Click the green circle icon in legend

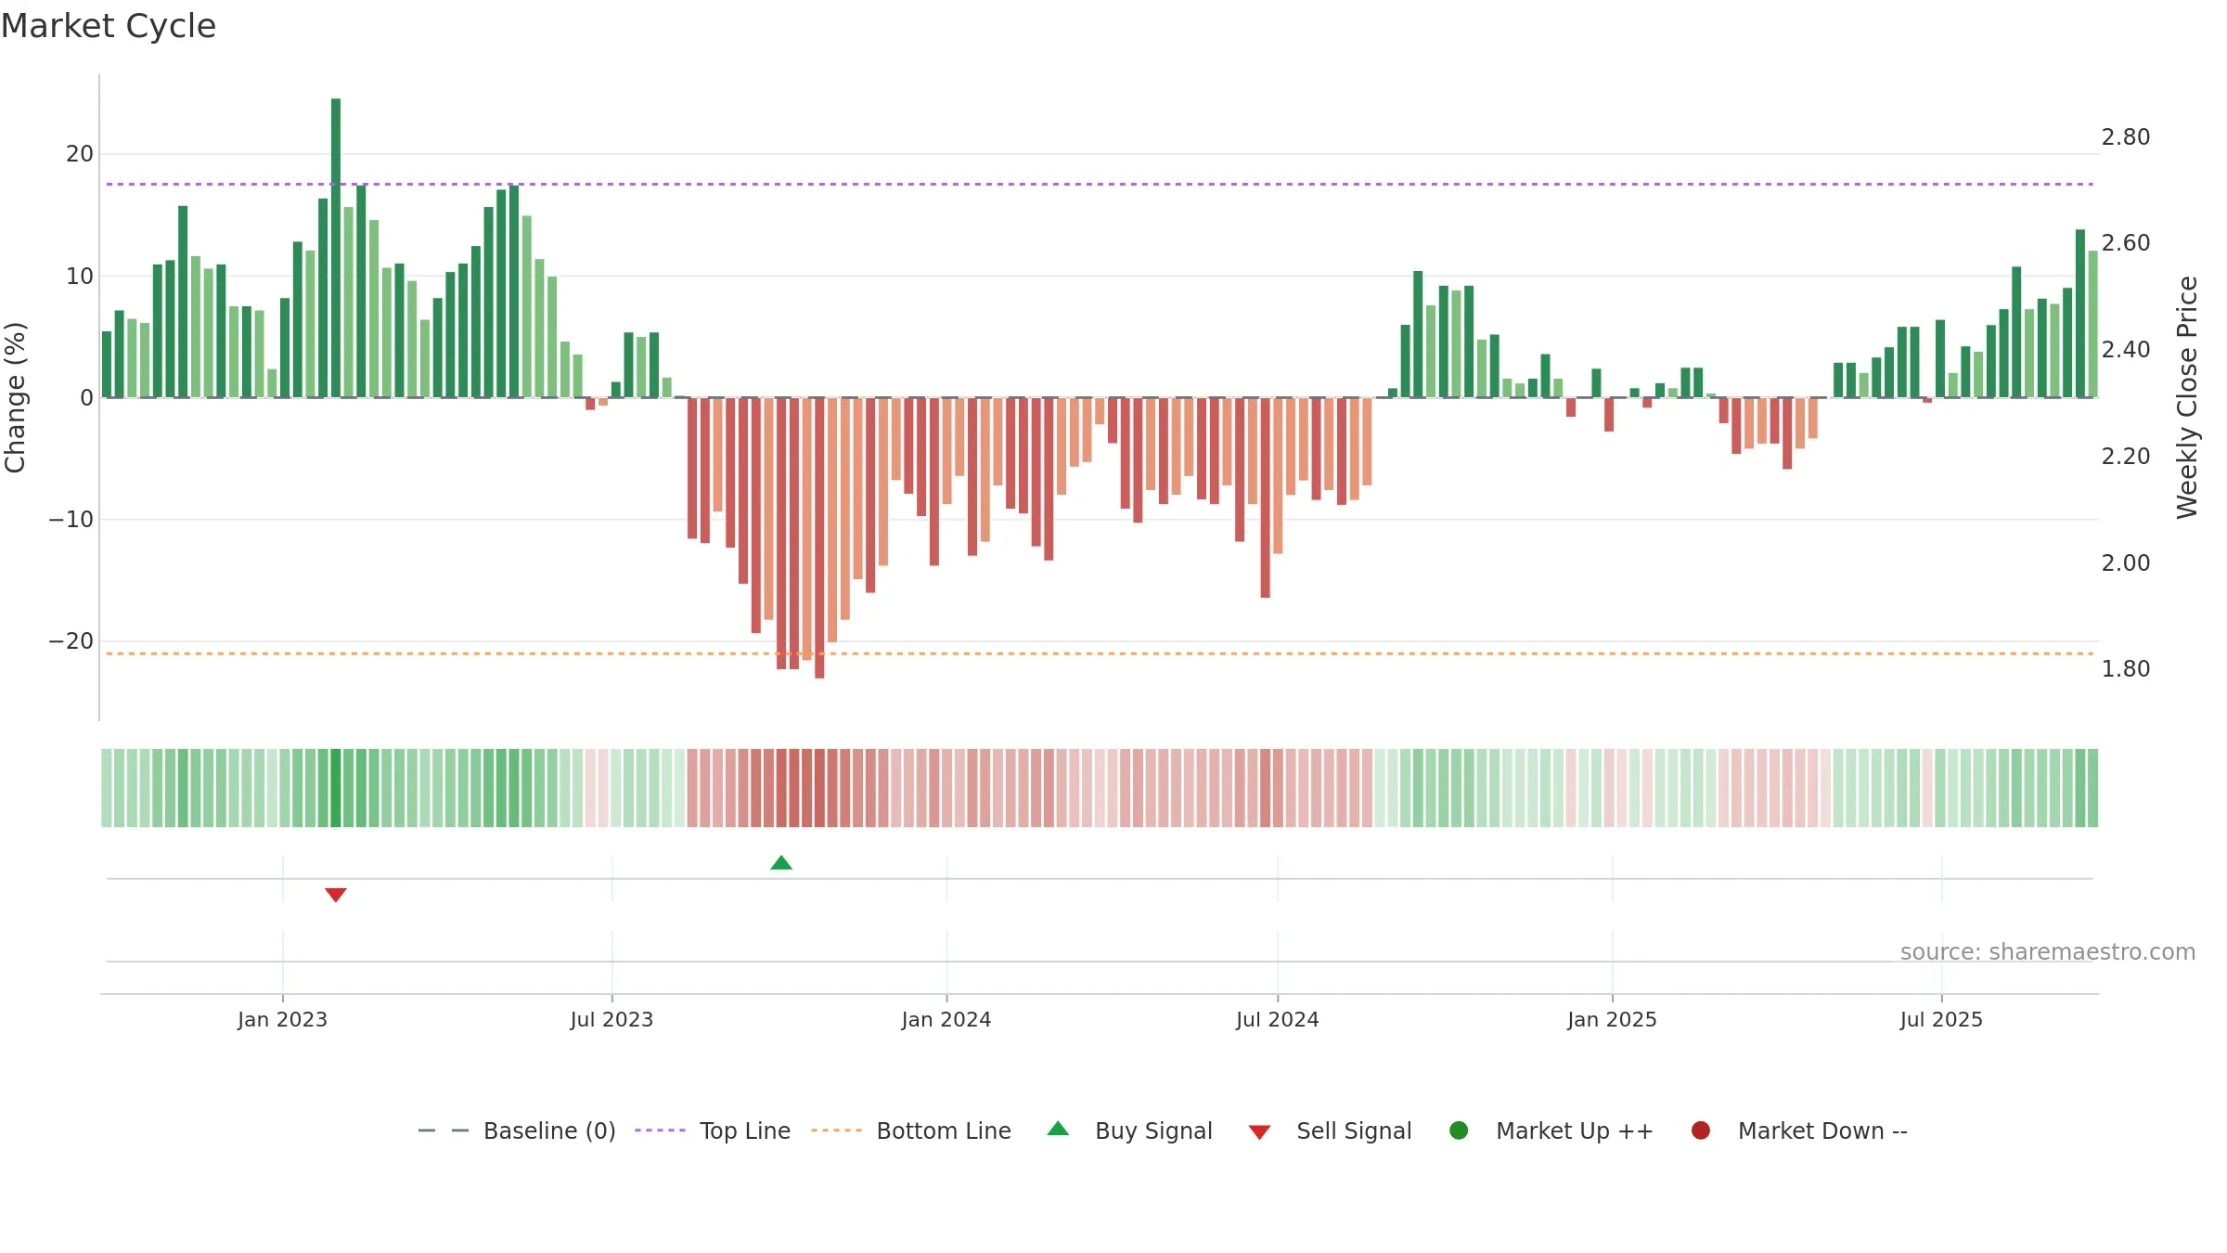tap(1459, 1130)
